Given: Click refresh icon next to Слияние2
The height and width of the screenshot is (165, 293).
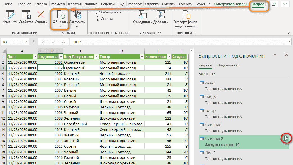Looking at the screenshot, I should click(x=286, y=138).
